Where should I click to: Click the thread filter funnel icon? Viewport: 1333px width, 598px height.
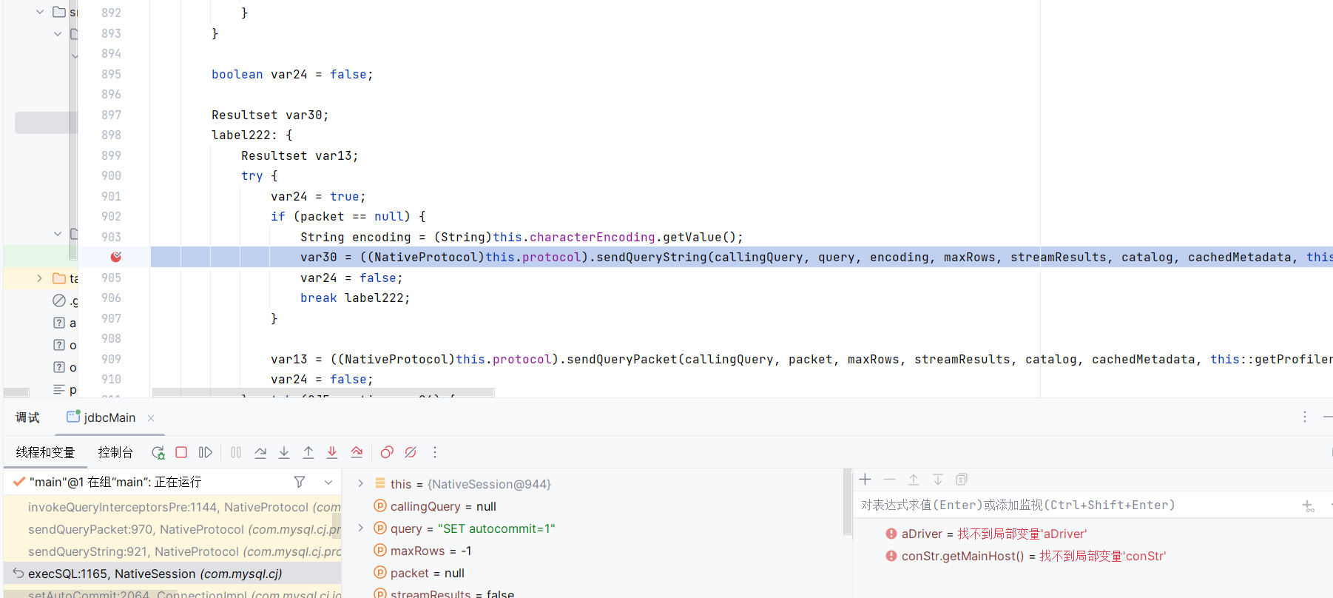tap(300, 482)
